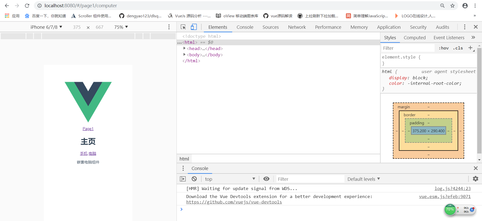Open the top context dropdown
The height and width of the screenshot is (221, 482).
[x=230, y=179]
